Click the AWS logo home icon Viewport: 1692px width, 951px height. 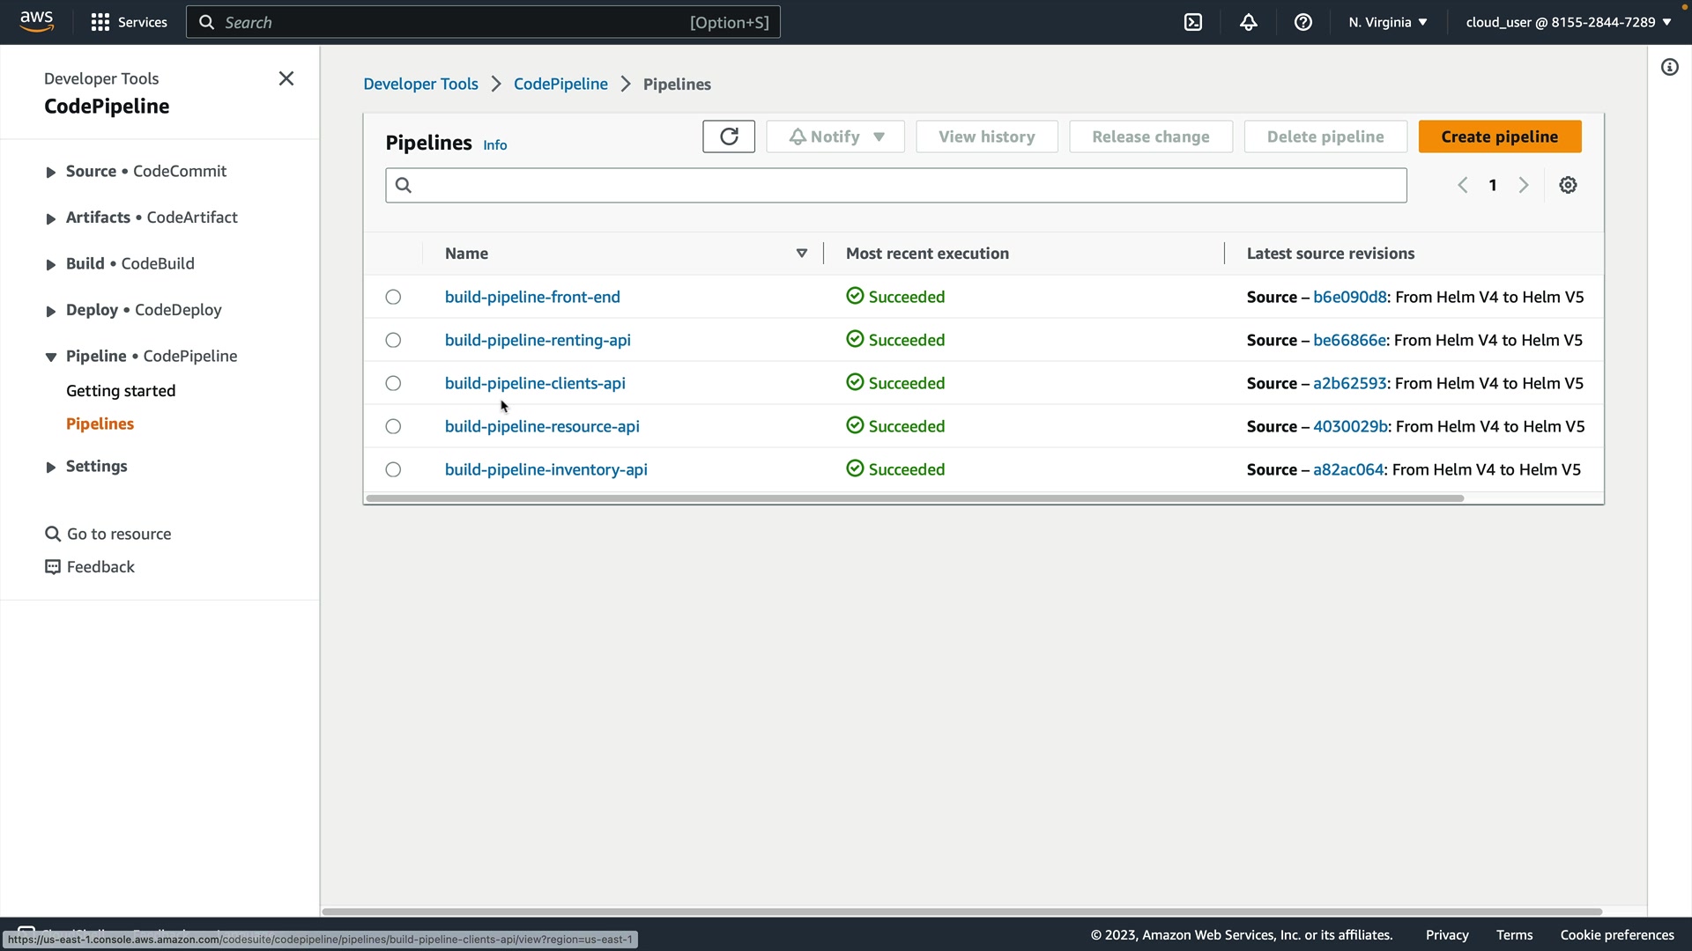[37, 21]
